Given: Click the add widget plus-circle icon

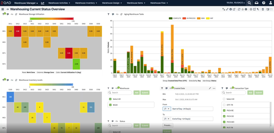Looking at the screenshot, I should pyautogui.click(x=251, y=9).
